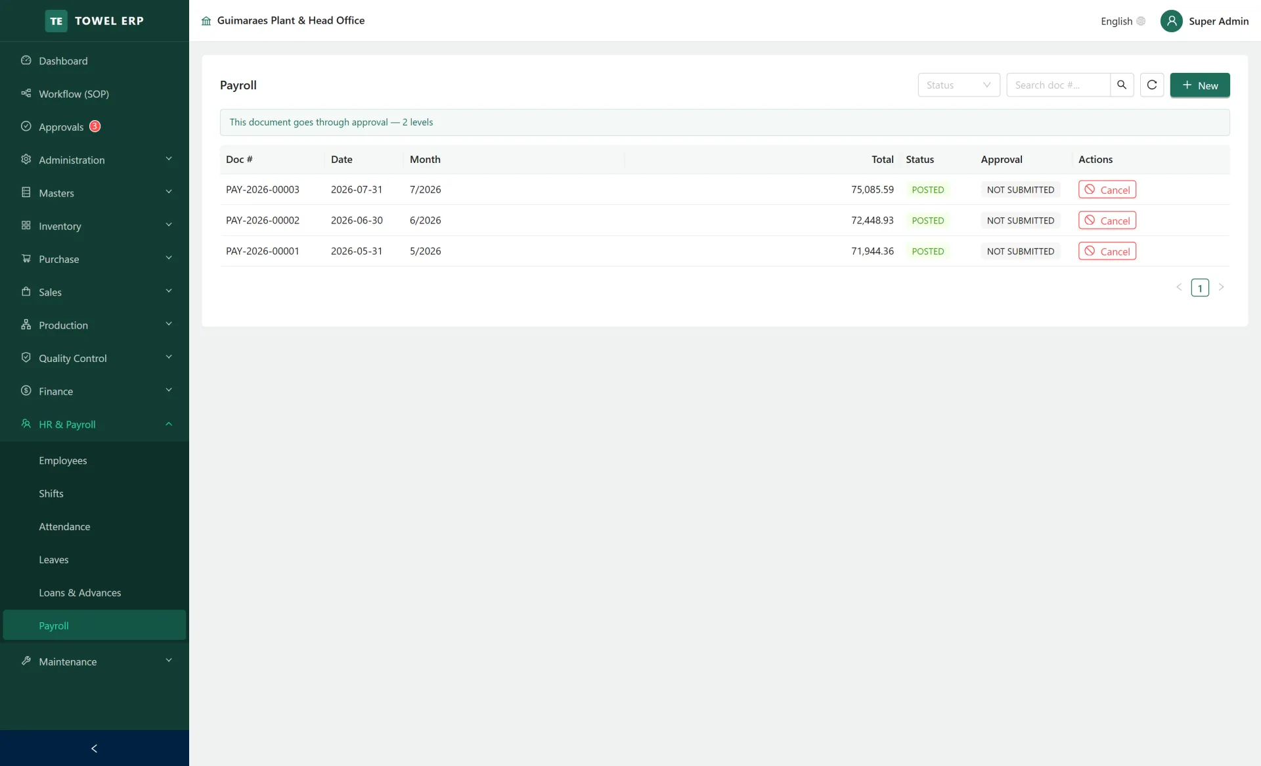Click the Inventory grid icon
The width and height of the screenshot is (1261, 766).
click(x=26, y=225)
